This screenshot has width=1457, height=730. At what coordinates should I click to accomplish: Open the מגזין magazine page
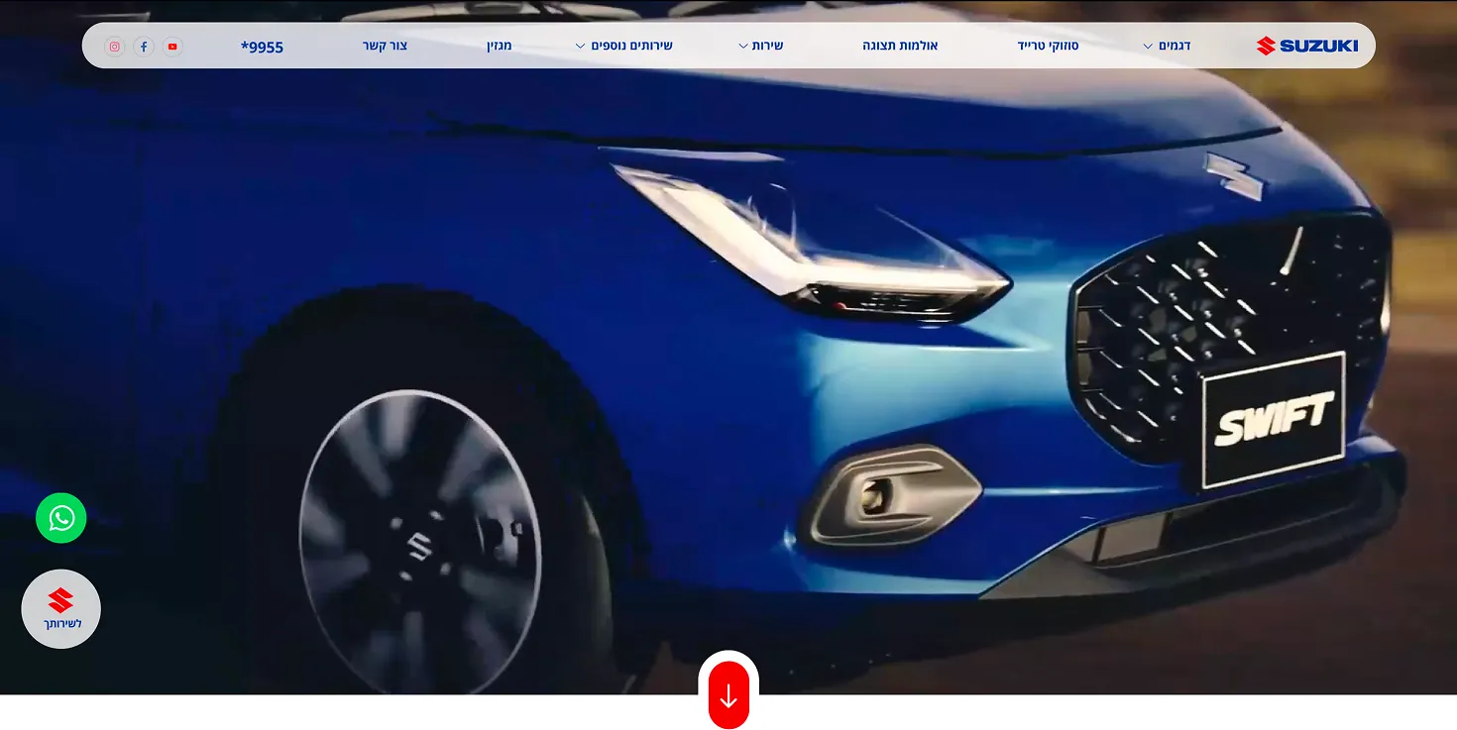(500, 46)
